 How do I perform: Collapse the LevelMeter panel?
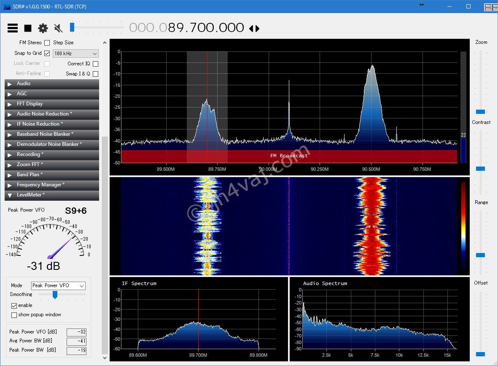(x=52, y=195)
